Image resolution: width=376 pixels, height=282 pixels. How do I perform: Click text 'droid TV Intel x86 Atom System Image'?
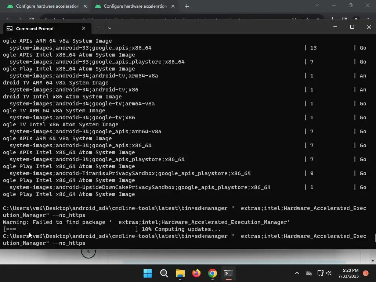click(x=62, y=97)
